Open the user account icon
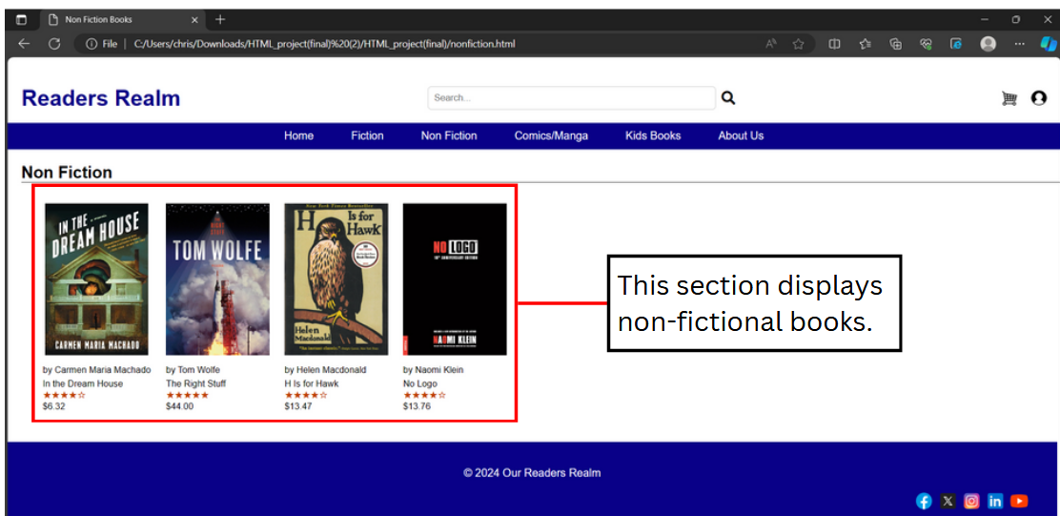 point(1039,99)
